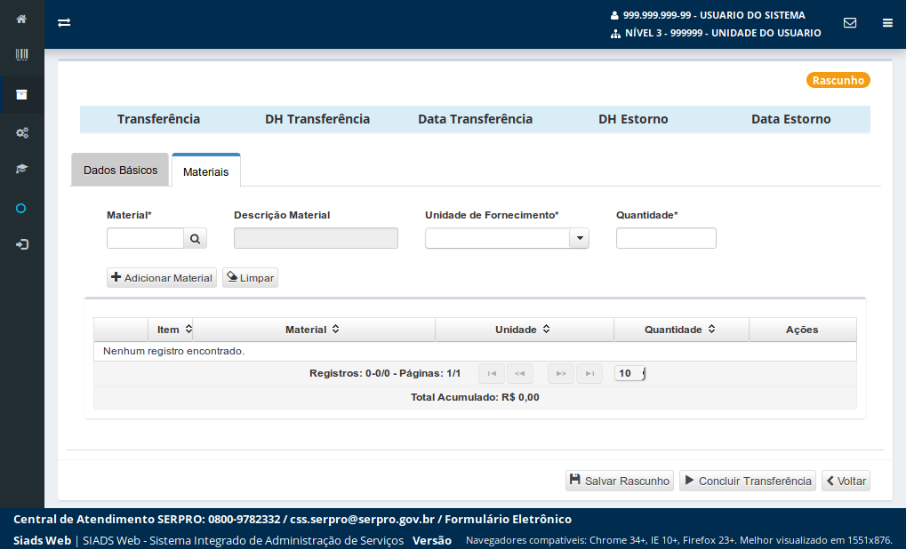This screenshot has height=549, width=906.
Task: Select the Materiais tab
Action: pyautogui.click(x=206, y=171)
